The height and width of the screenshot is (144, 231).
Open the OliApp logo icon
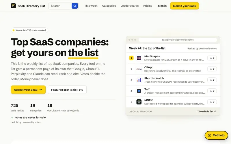click(139, 69)
